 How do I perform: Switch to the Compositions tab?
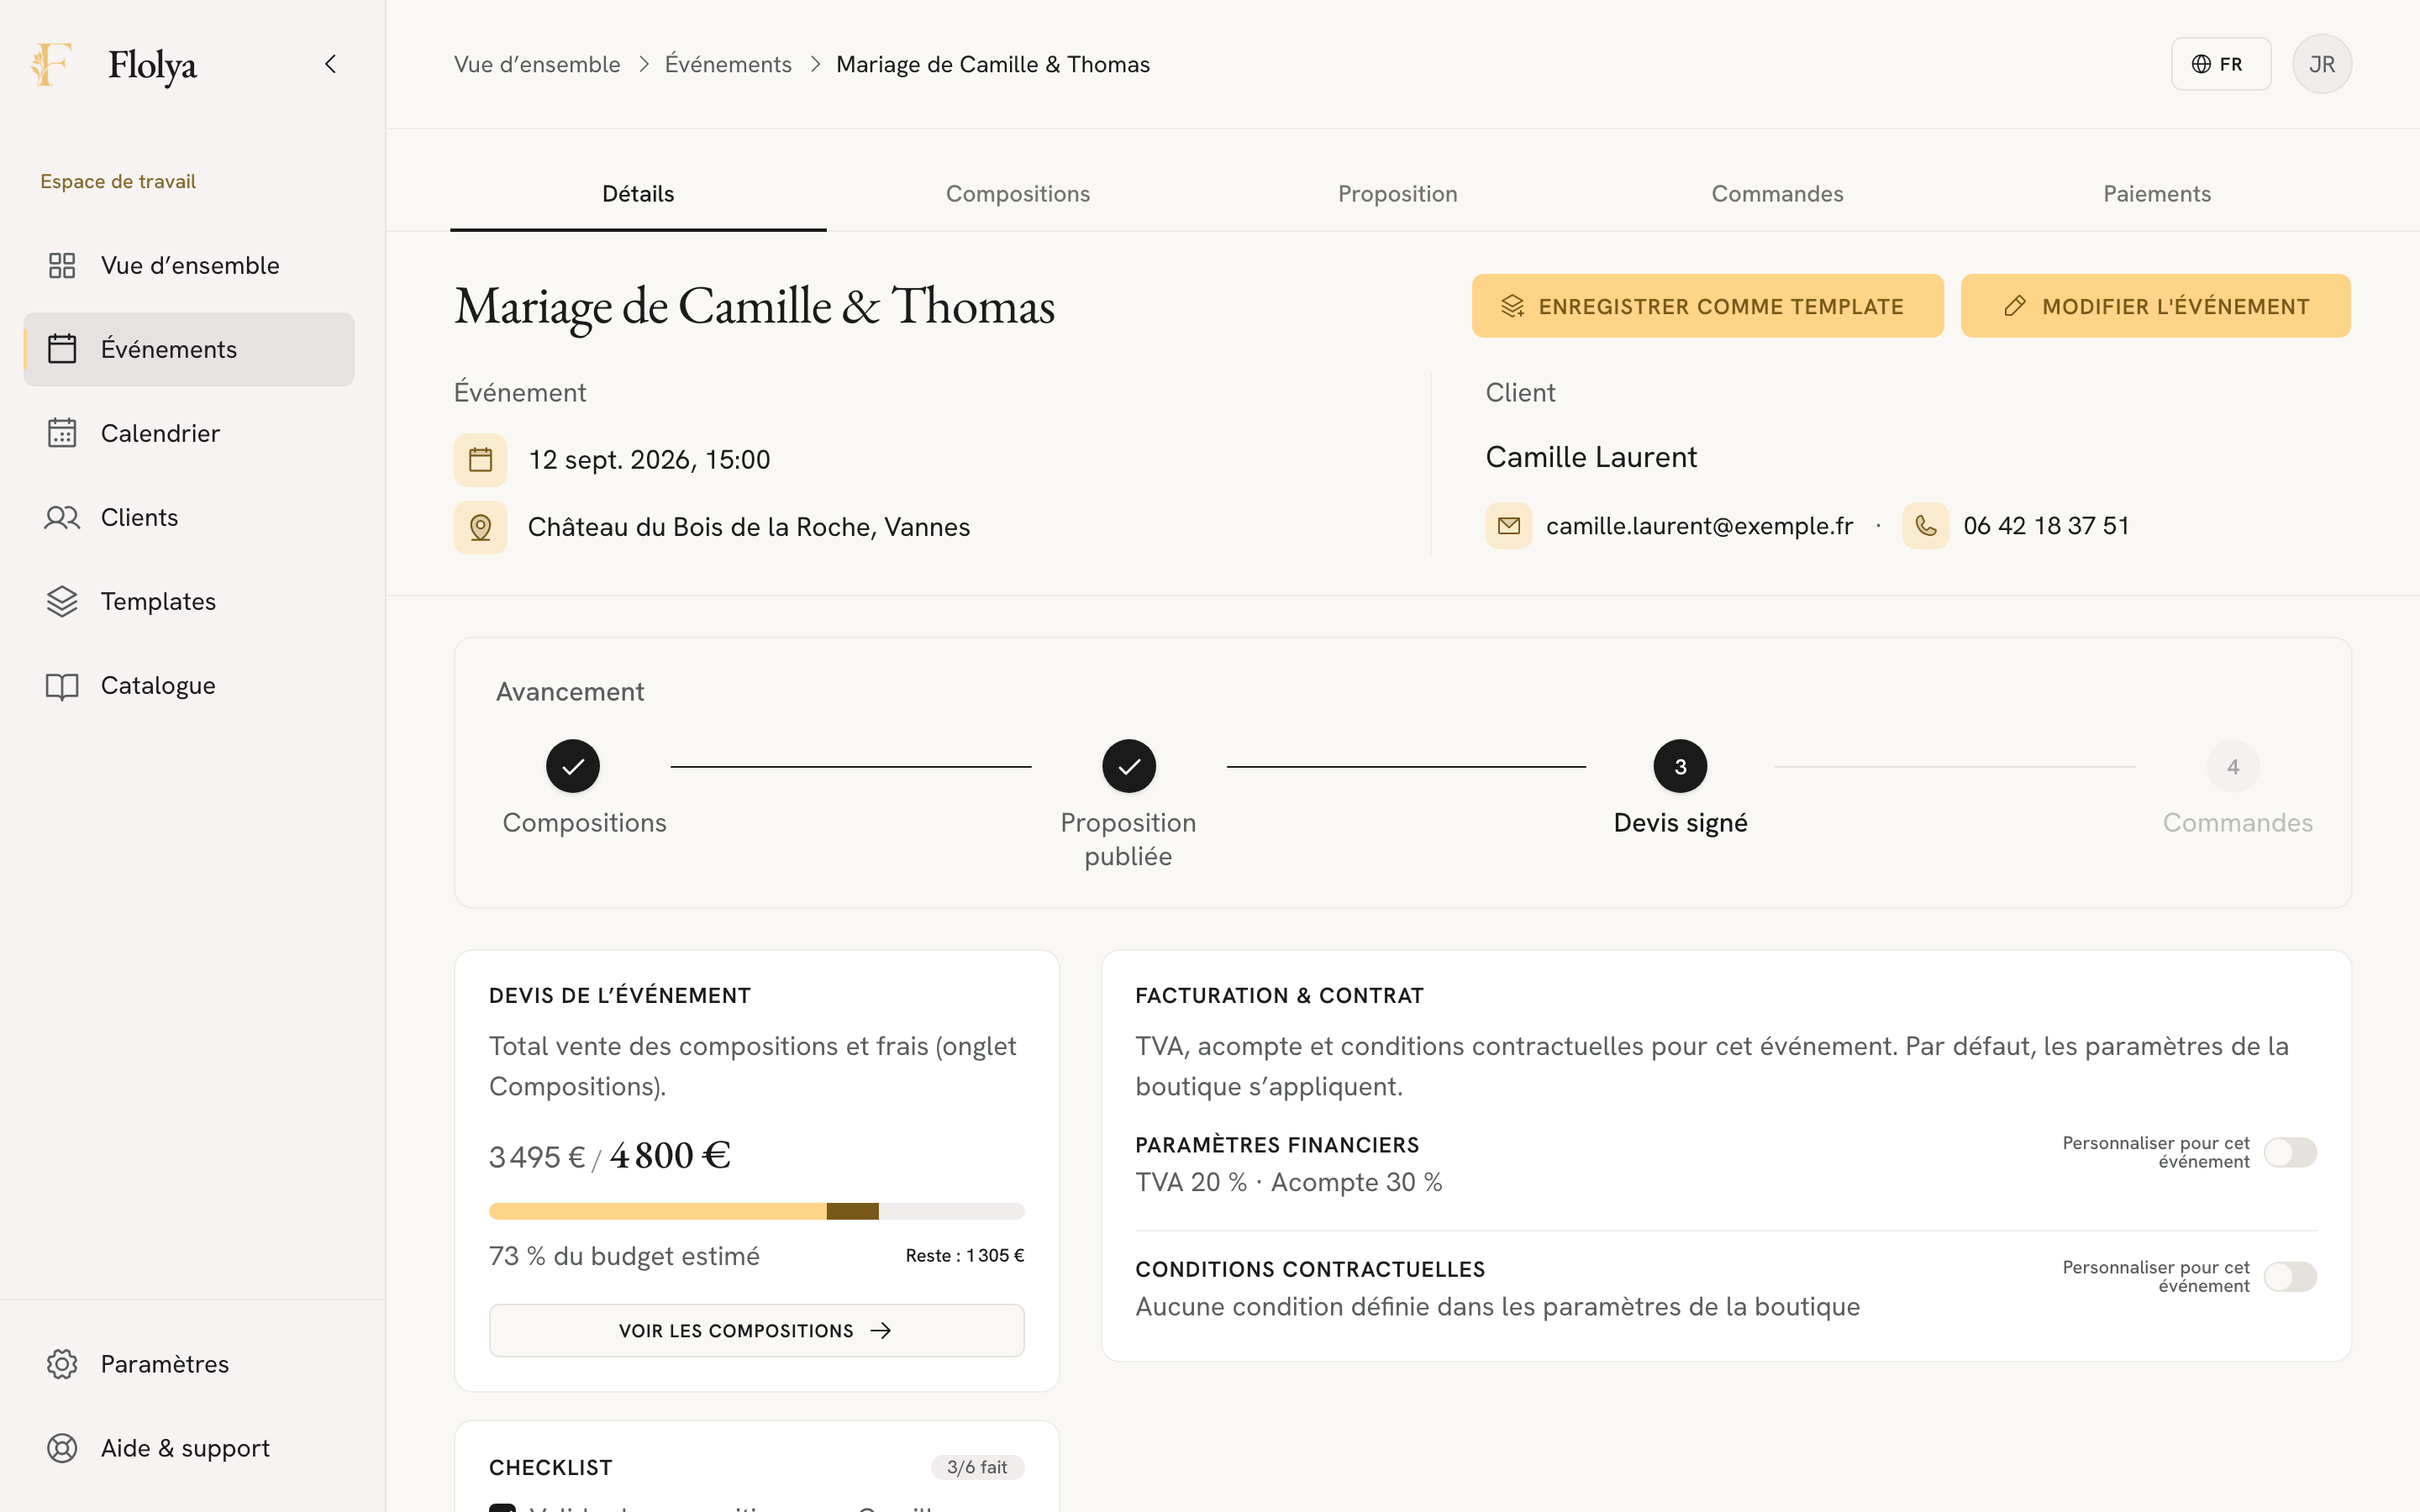pyautogui.click(x=1018, y=194)
